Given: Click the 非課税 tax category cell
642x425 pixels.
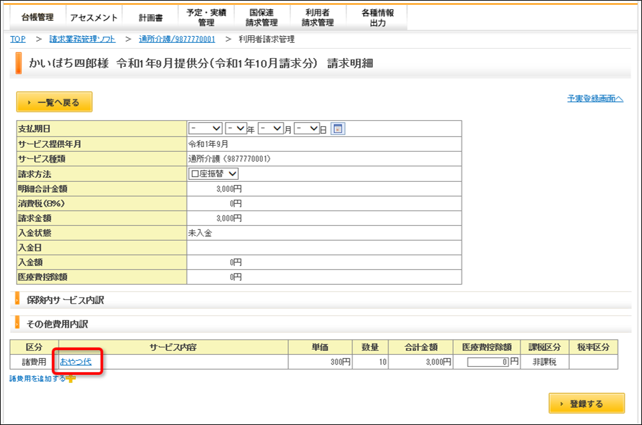Looking at the screenshot, I should click(545, 362).
